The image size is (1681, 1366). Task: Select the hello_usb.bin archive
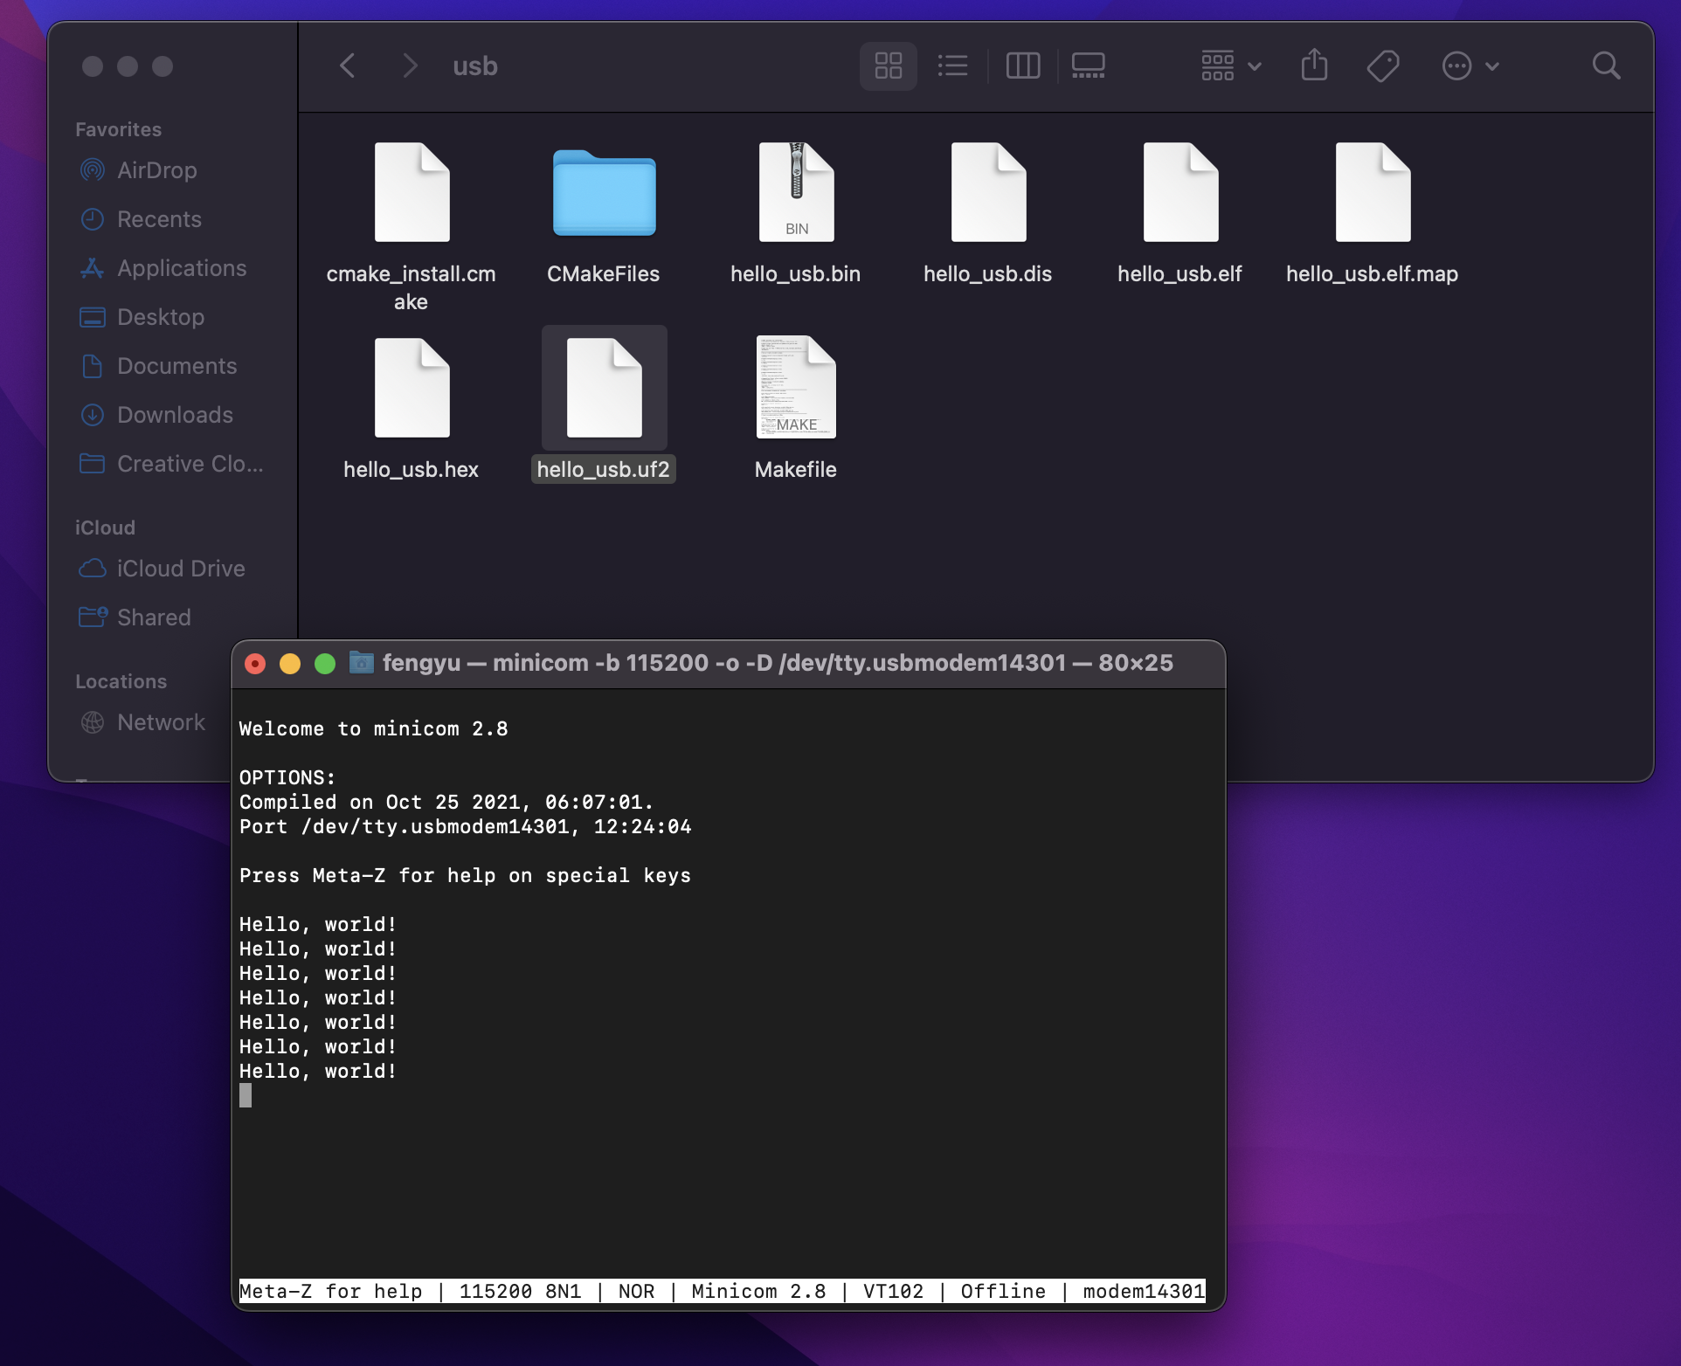click(x=795, y=192)
